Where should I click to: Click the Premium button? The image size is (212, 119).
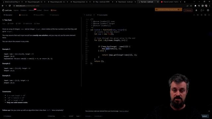click(188, 10)
